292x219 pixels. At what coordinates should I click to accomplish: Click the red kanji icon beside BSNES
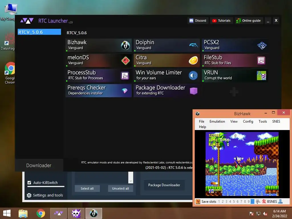(x=264, y=201)
